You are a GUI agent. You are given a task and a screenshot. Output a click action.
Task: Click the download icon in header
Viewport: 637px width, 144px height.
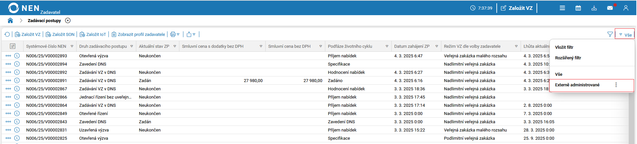594,8
